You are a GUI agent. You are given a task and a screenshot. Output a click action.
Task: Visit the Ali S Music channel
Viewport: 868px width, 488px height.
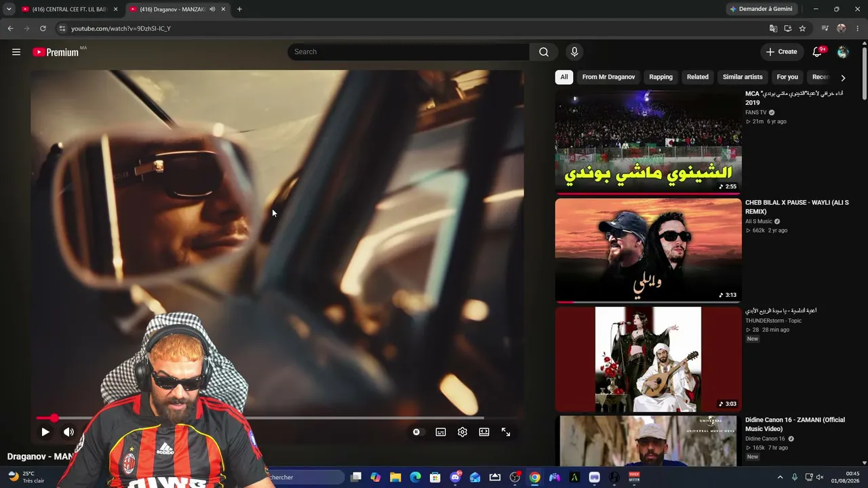pyautogui.click(x=759, y=222)
